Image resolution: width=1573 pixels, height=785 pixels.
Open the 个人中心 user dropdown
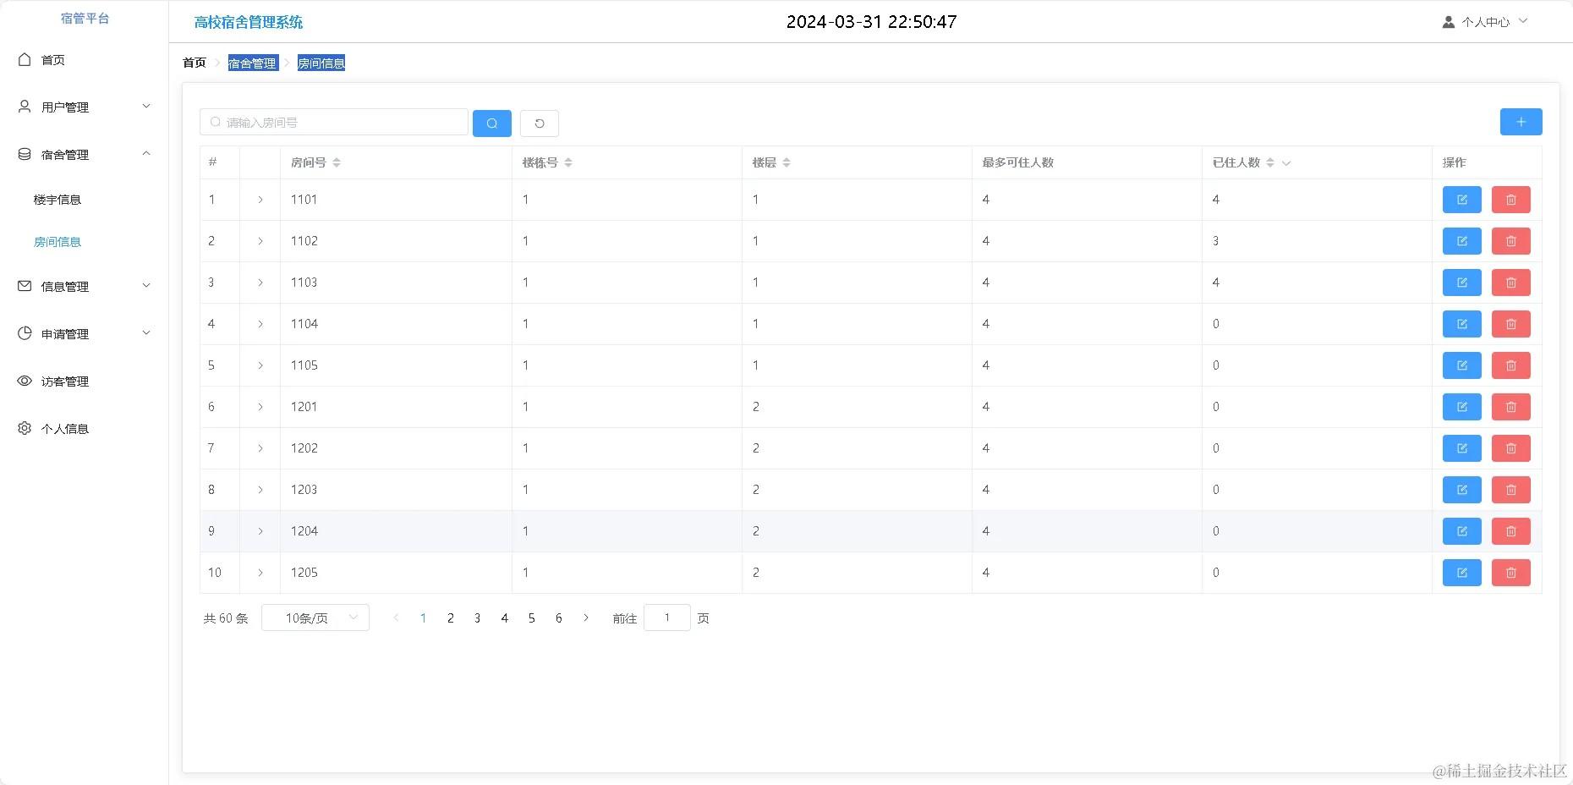[1485, 22]
